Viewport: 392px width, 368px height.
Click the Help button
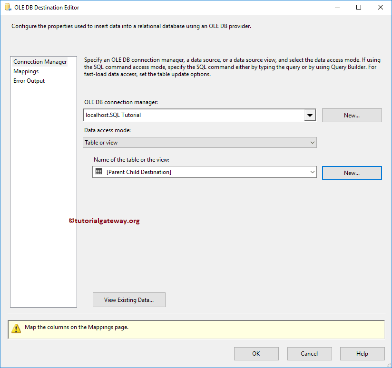[362, 353]
